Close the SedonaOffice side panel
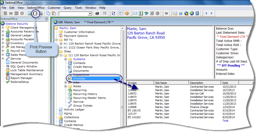Image resolution: width=256 pixels, height=132 pixels. point(46,19)
